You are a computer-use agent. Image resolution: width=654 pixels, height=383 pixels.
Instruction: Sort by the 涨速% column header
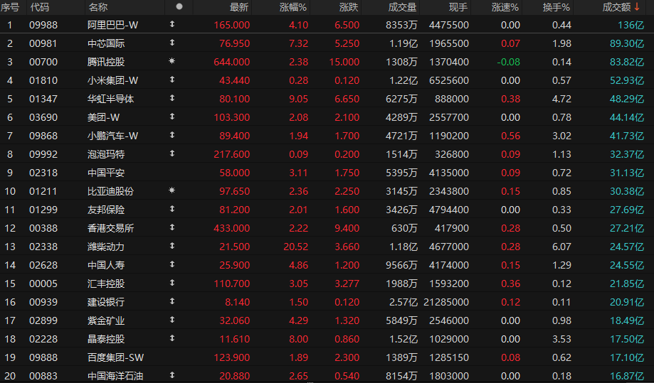(505, 7)
